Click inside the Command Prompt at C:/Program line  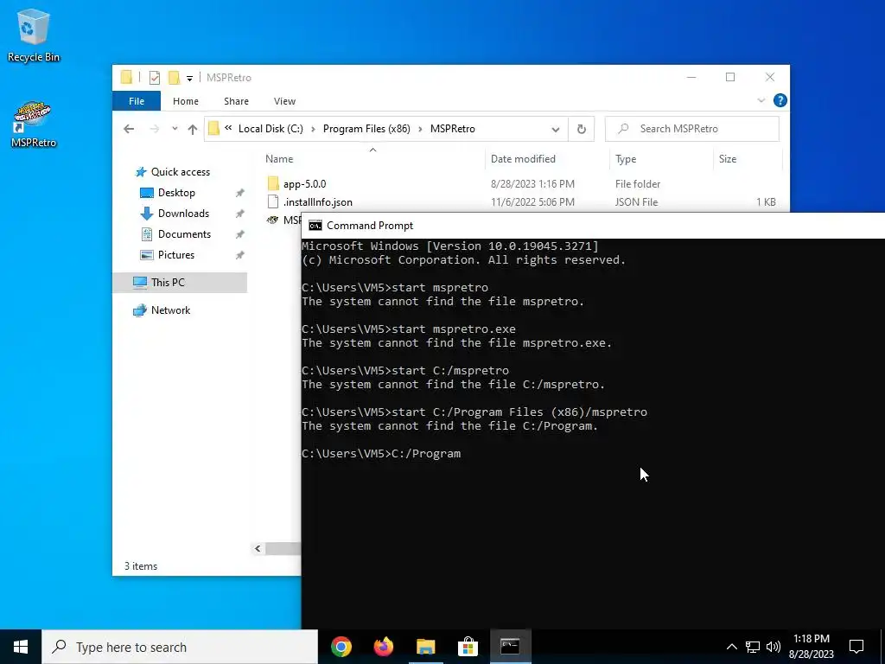click(381, 453)
